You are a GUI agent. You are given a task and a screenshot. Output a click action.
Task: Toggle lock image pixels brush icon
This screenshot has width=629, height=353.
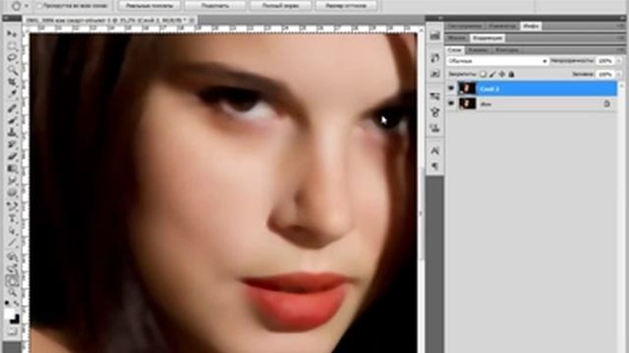492,75
